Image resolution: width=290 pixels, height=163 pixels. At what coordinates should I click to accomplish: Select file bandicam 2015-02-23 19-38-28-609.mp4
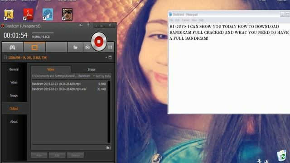pyautogui.click(x=56, y=84)
